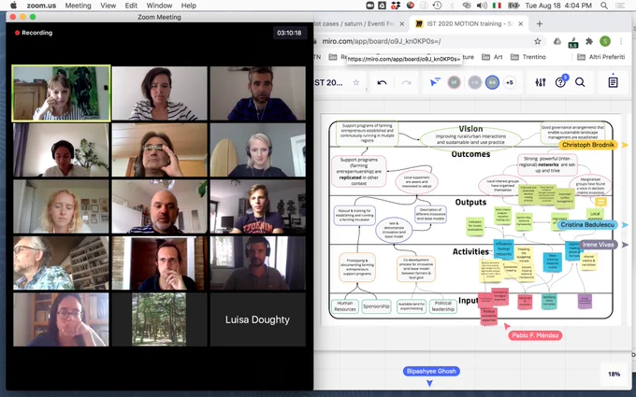Switch to the saturn / Eventi browser tab
The height and width of the screenshot is (397, 636).
click(354, 24)
